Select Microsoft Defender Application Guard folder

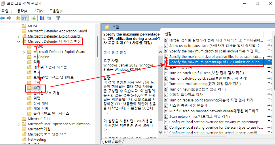pyautogui.click(x=54, y=31)
